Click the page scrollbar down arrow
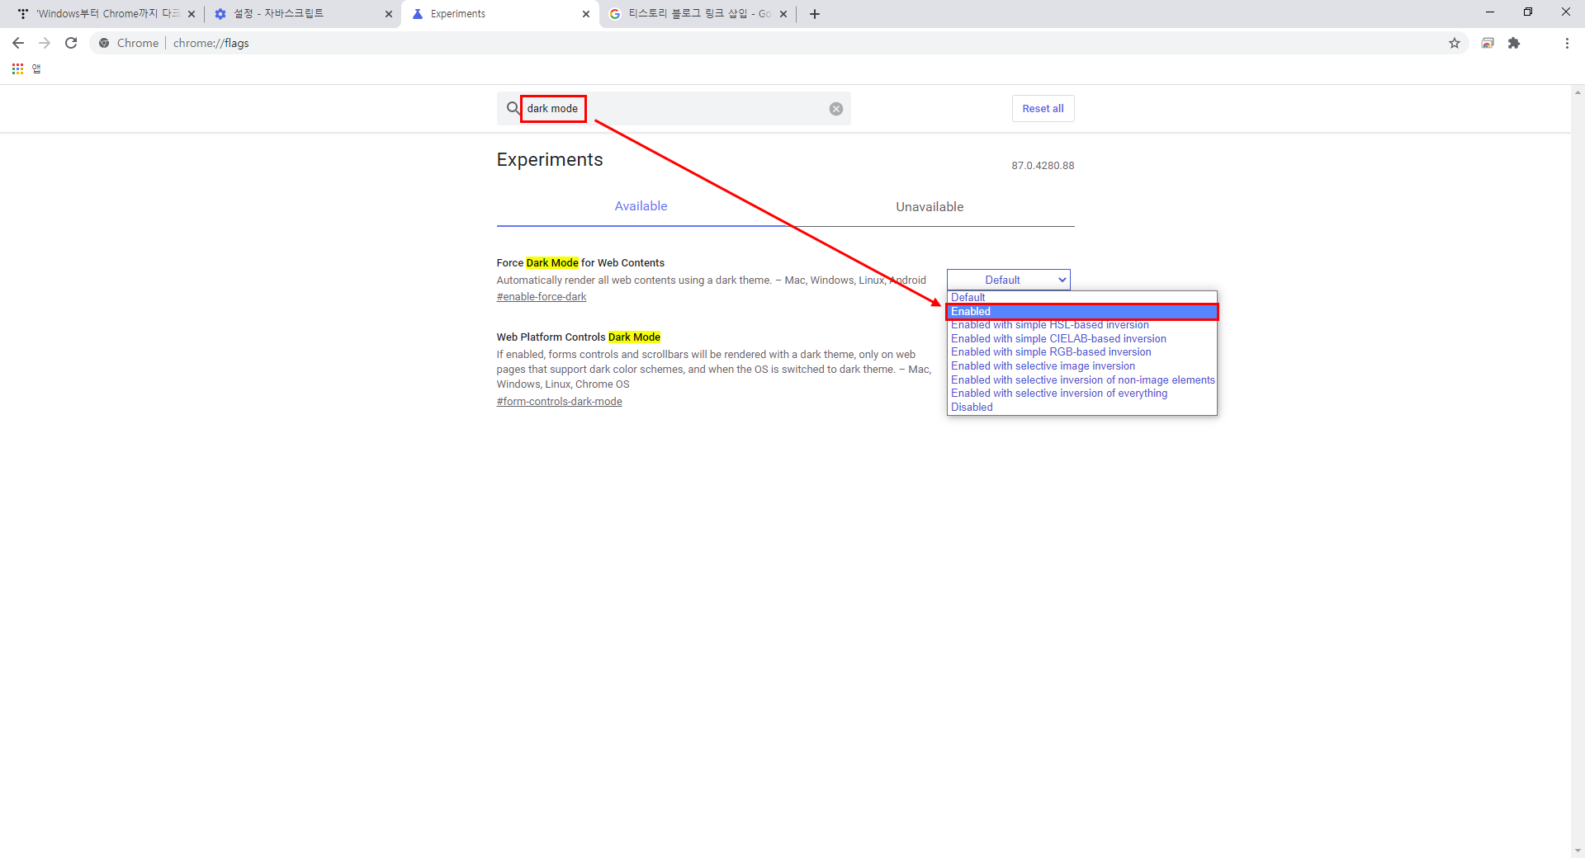 tap(1578, 851)
